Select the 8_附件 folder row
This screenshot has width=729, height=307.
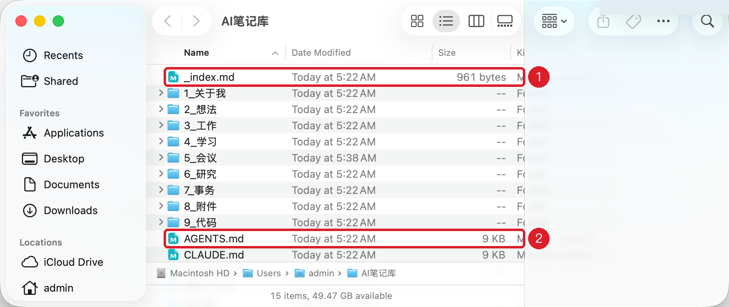click(x=335, y=206)
